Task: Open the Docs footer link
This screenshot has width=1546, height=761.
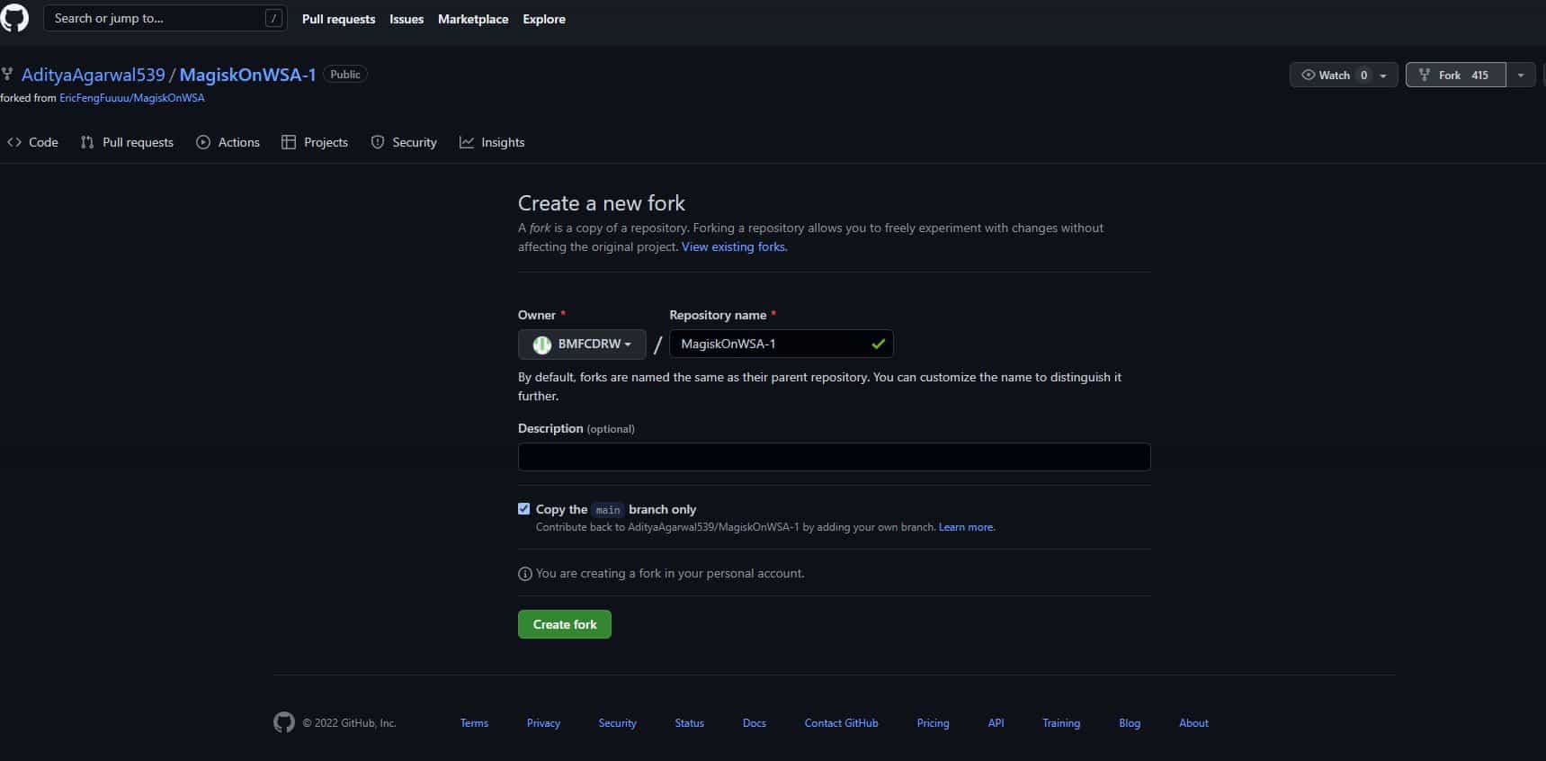Action: (x=755, y=723)
